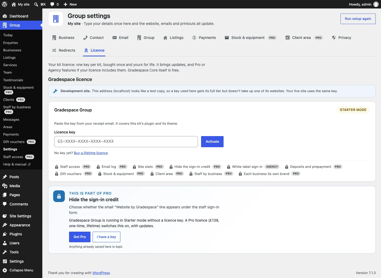This screenshot has width=381, height=278.
Task: Switch to the Privacy tab
Action: pyautogui.click(x=342, y=38)
